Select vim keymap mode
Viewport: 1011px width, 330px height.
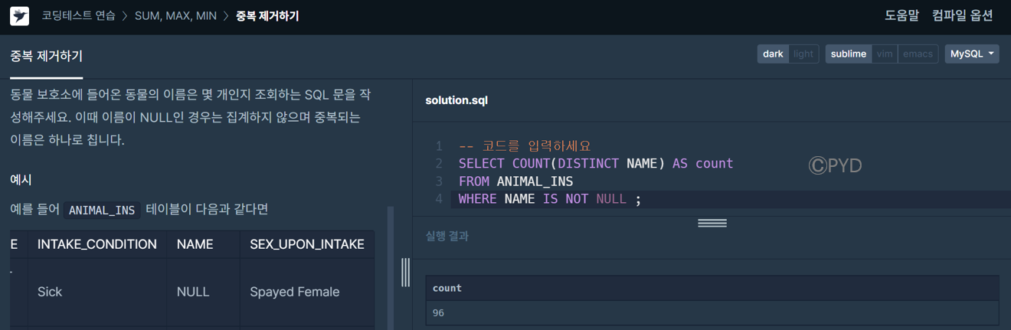point(885,54)
